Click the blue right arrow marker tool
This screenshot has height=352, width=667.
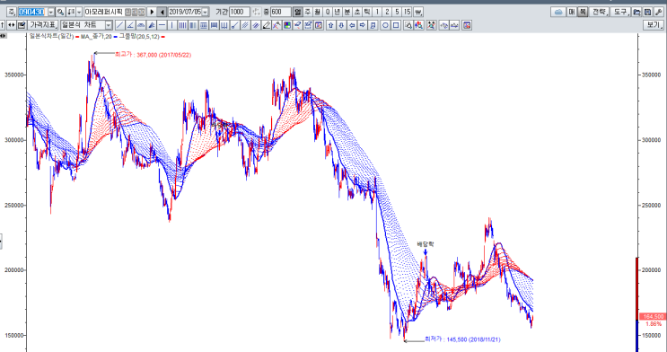pyautogui.click(x=362, y=25)
